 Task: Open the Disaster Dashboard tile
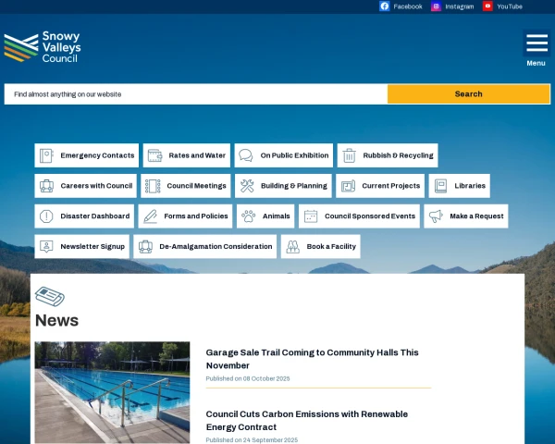84,216
